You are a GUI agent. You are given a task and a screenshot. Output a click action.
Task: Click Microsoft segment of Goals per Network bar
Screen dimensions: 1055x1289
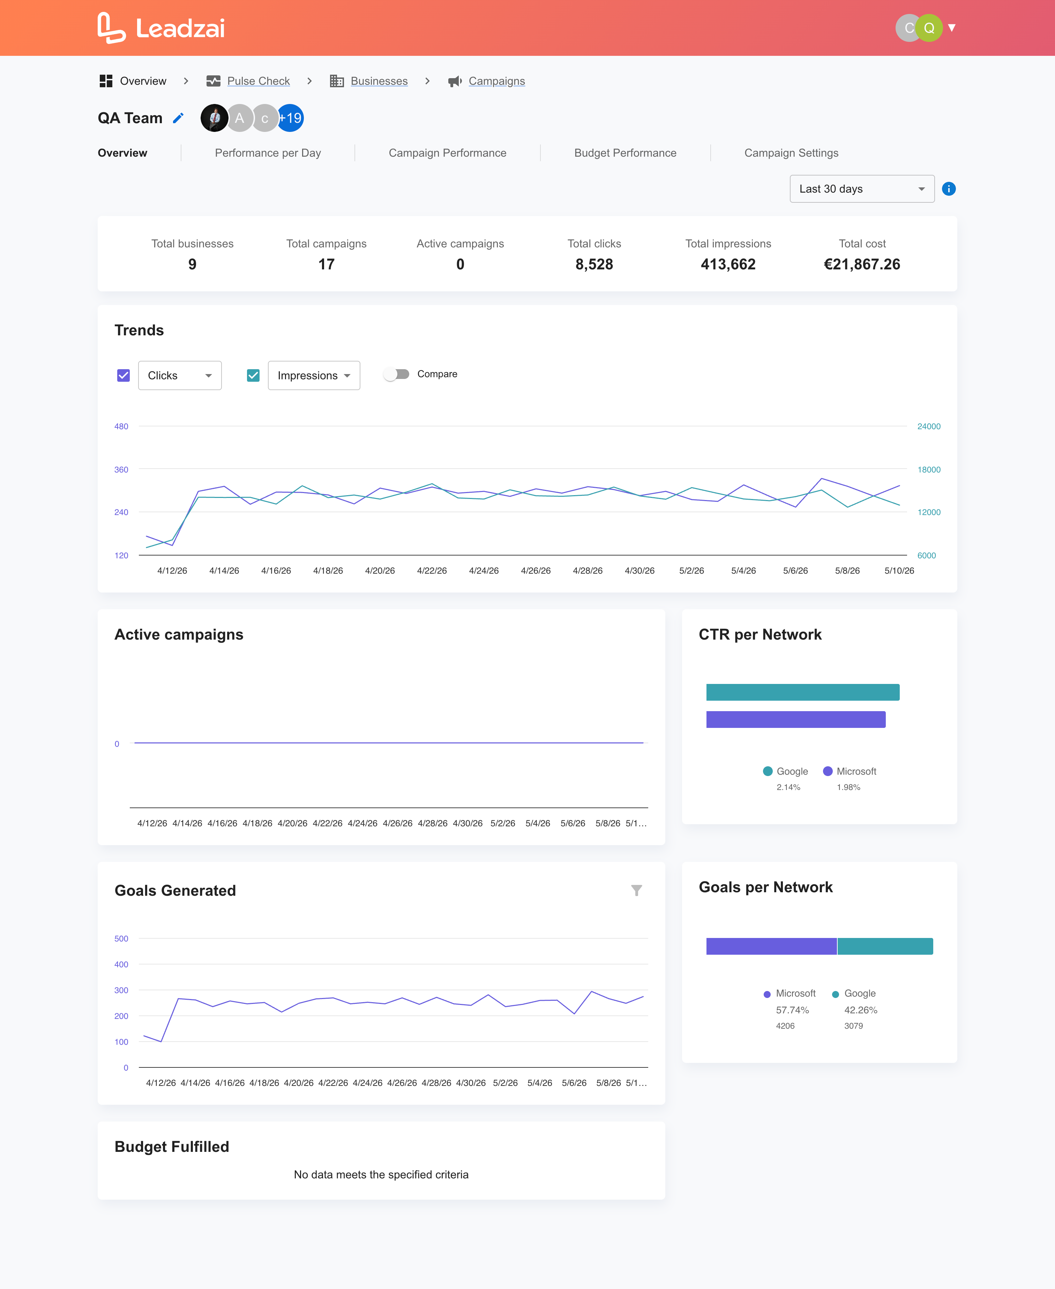coord(771,946)
